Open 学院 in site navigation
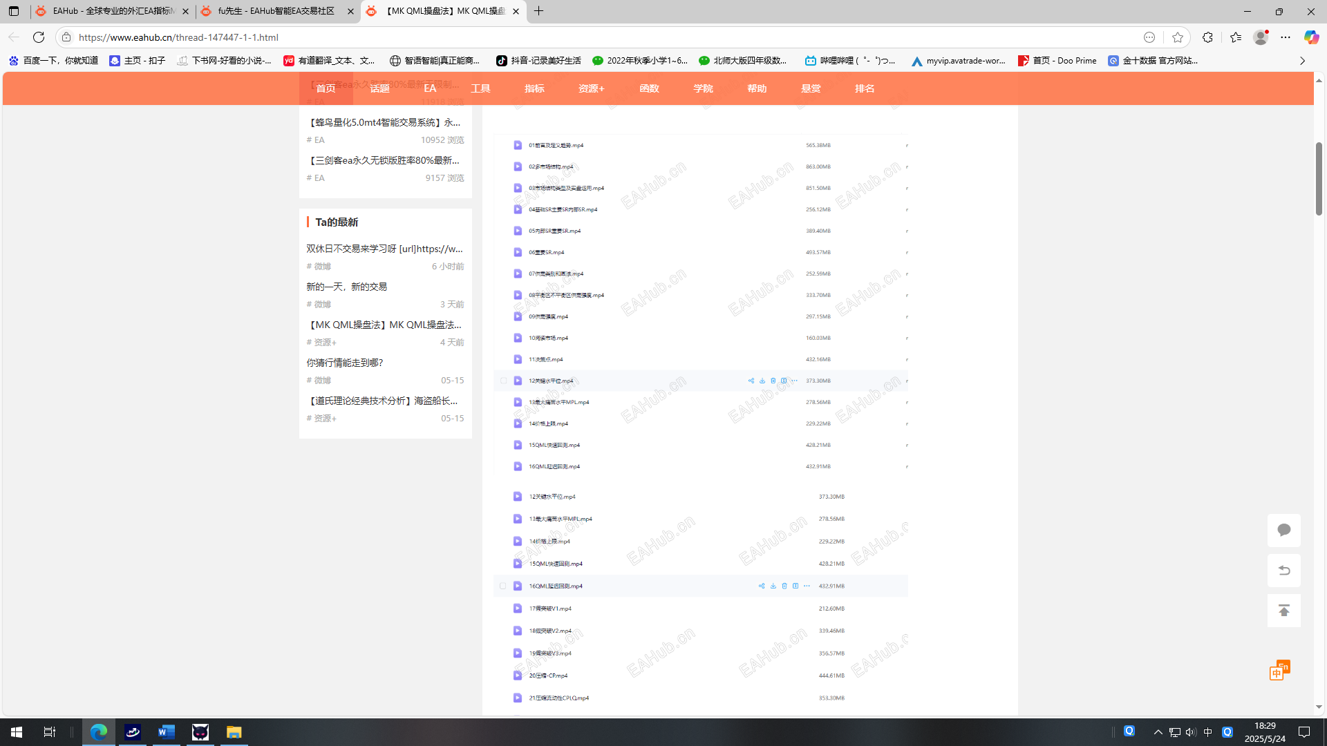The height and width of the screenshot is (746, 1327). point(704,88)
